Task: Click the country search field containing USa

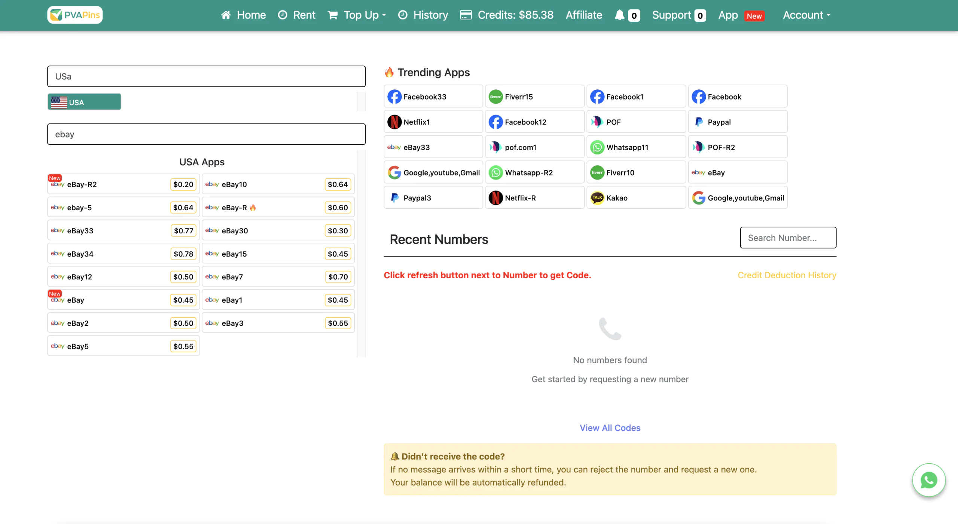Action: click(x=206, y=76)
